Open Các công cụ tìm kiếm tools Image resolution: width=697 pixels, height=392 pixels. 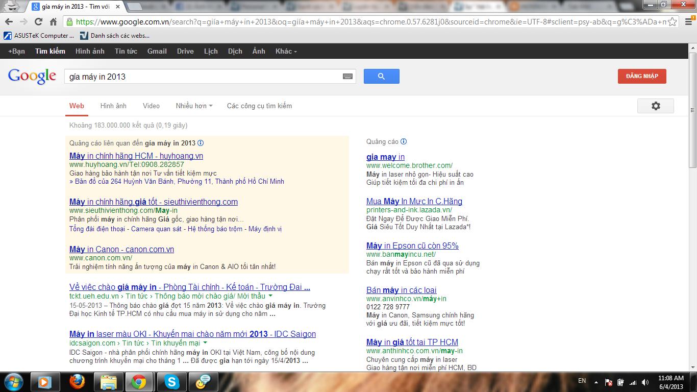click(259, 106)
